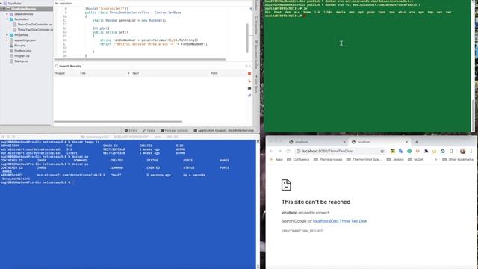The height and width of the screenshot is (269, 478).
Task: Click the clear results icon below stop
Action: [249, 81]
